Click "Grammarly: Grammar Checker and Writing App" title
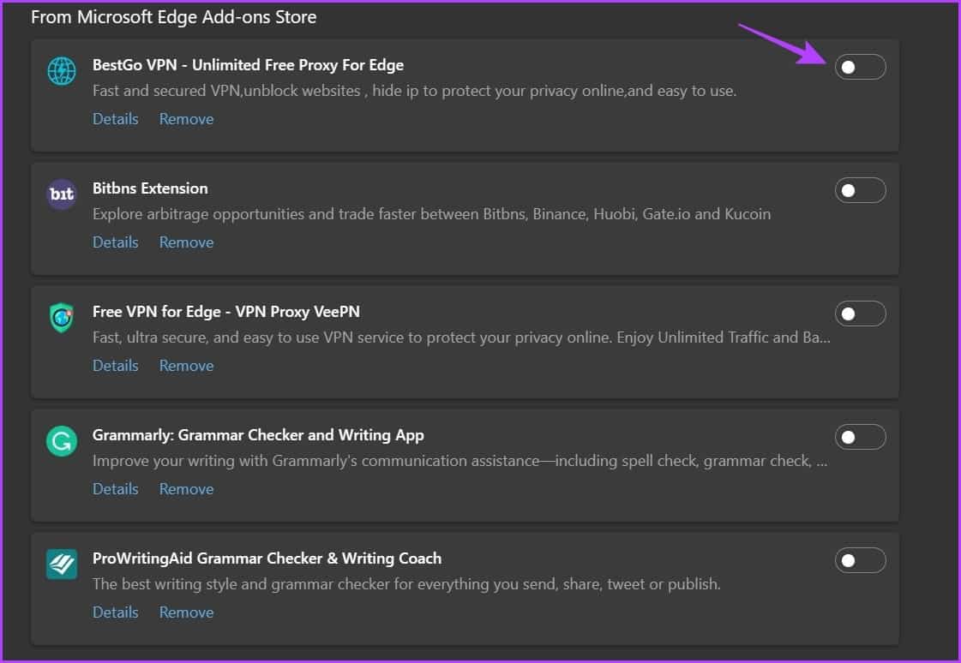This screenshot has width=961, height=663. pos(258,435)
